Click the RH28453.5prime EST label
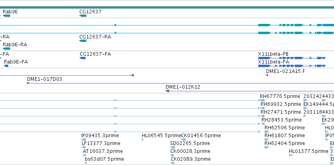The height and width of the screenshot is (165, 334). [x=281, y=120]
